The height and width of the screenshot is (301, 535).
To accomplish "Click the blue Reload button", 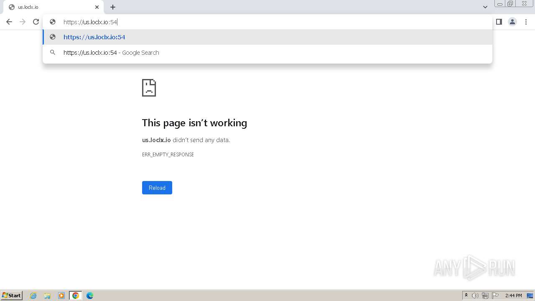I will 157,188.
